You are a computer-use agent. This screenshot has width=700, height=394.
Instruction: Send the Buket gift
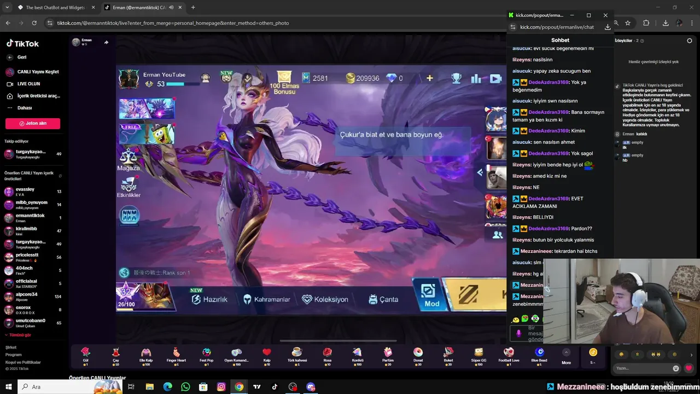448,355
